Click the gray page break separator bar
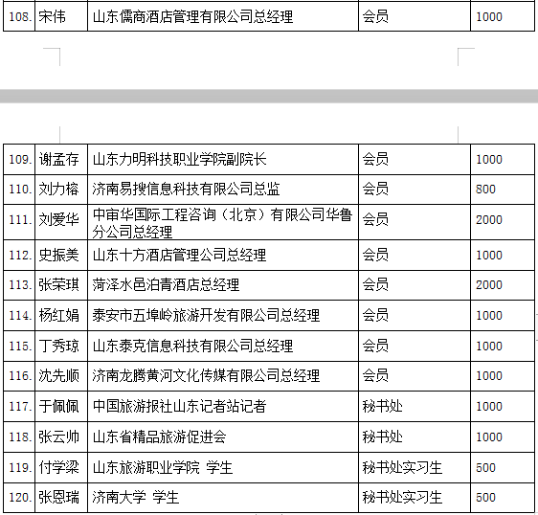This screenshot has width=538, height=515. click(269, 96)
